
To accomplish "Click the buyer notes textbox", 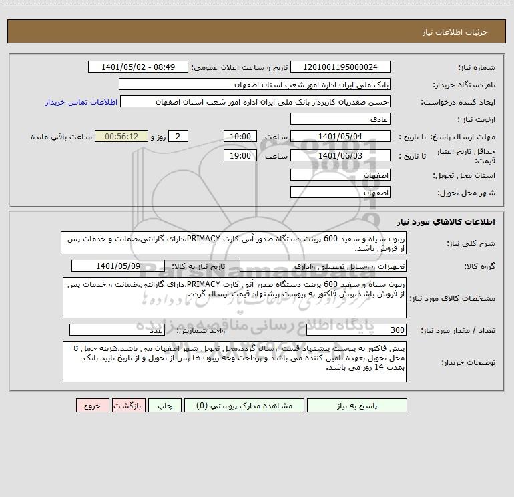I will [234, 362].
